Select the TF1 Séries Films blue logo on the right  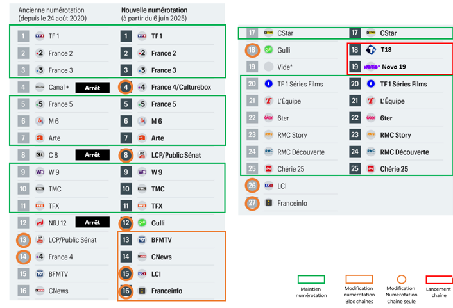coord(372,84)
